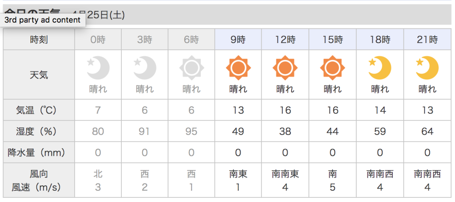Screen dimensions: 455x202
Task: Click the 降水量（mm） row label
Action: [x=39, y=152]
